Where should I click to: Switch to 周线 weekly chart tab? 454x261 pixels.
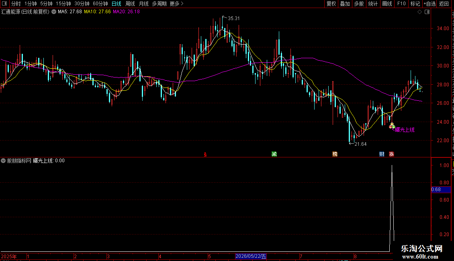click(x=130, y=4)
